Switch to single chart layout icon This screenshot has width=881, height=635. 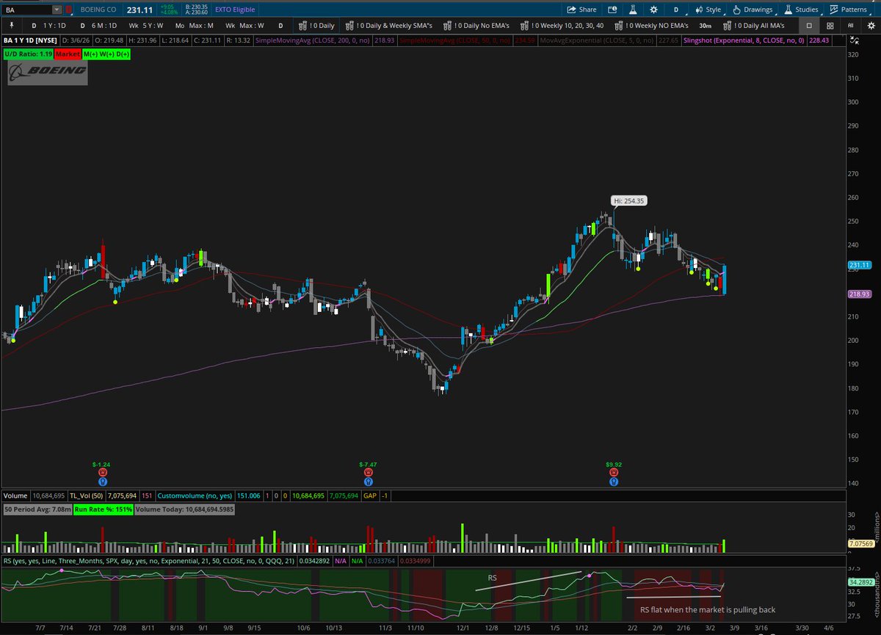click(x=809, y=25)
